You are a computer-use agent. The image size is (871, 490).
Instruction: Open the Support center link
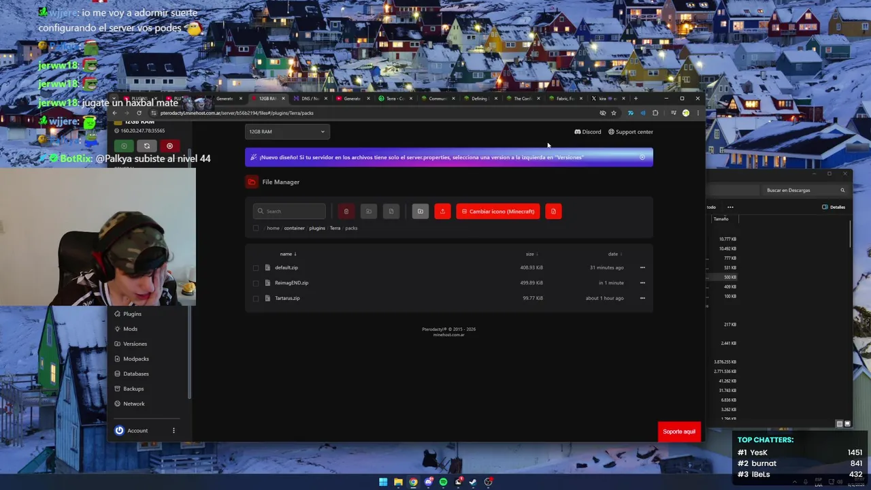pos(630,132)
